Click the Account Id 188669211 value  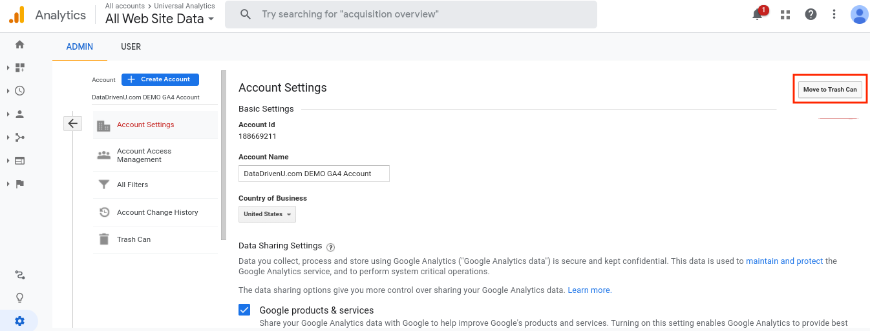pyautogui.click(x=257, y=136)
